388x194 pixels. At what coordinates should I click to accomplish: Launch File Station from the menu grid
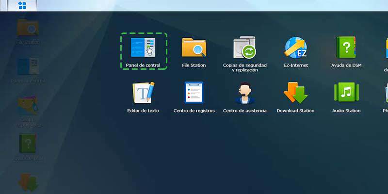pyautogui.click(x=194, y=51)
